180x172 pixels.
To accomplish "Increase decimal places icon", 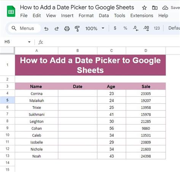I will [146, 28].
